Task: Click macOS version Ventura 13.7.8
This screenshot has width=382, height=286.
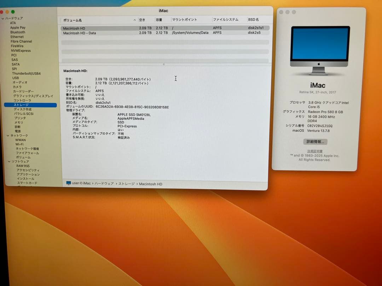Action: click(x=318, y=131)
